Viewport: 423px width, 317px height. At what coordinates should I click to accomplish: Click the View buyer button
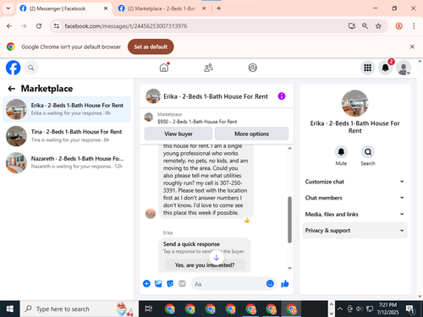pos(179,134)
